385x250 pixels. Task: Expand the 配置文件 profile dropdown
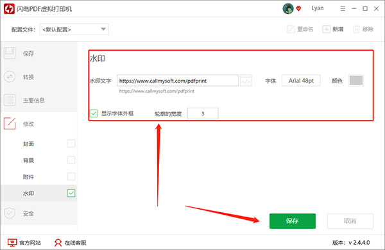coord(74,29)
